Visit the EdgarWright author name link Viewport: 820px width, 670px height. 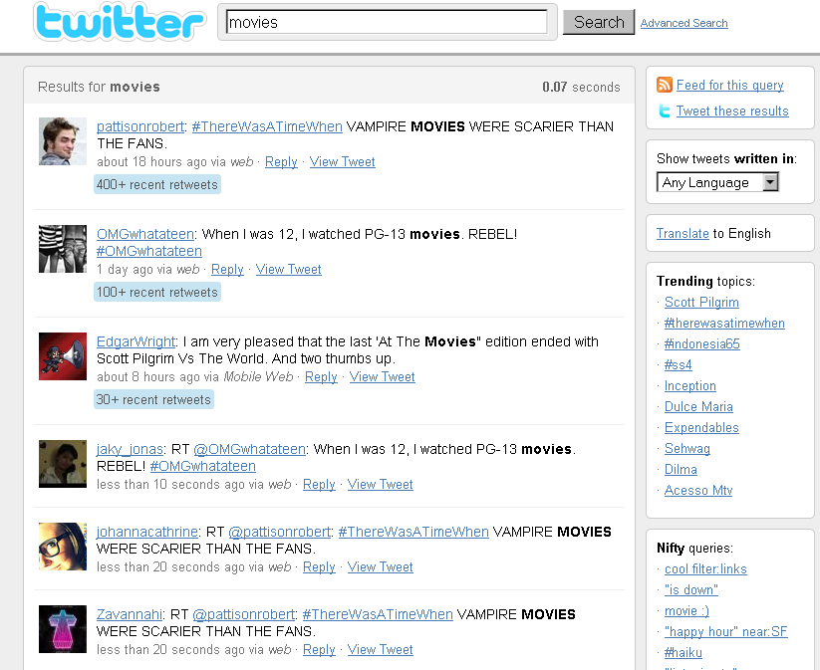pyautogui.click(x=136, y=341)
